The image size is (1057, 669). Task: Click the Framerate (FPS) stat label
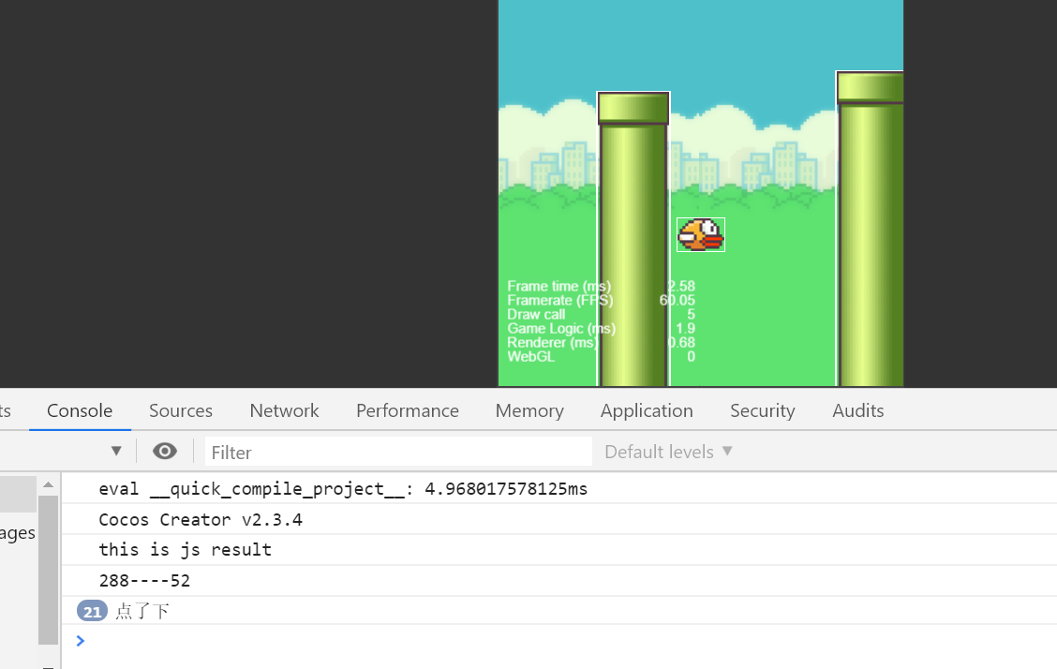tap(560, 301)
